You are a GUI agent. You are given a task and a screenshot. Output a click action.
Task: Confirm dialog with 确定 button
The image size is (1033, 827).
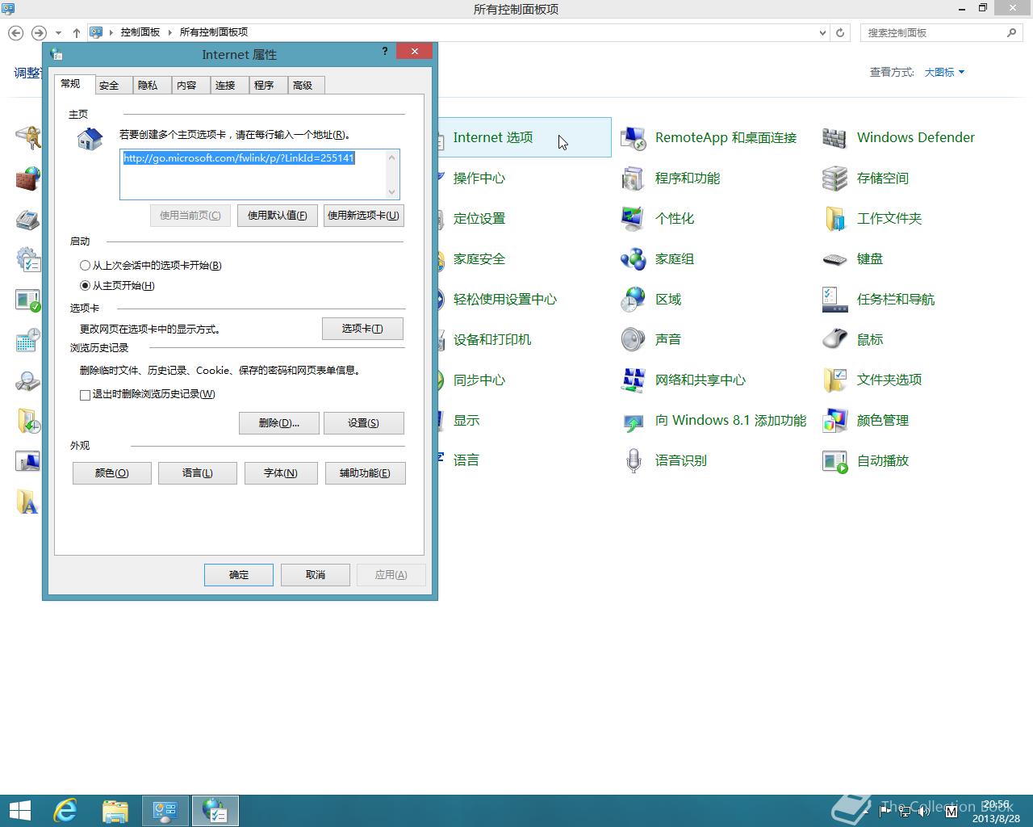(x=239, y=575)
